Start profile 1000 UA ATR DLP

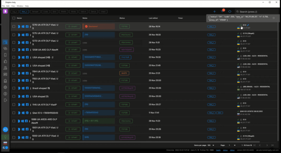tap(73, 137)
